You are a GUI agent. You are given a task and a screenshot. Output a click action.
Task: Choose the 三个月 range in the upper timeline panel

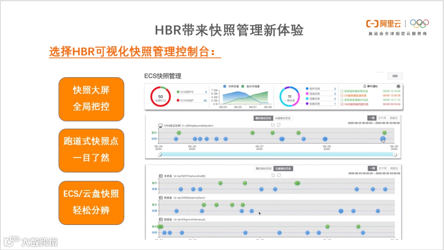coord(382,118)
